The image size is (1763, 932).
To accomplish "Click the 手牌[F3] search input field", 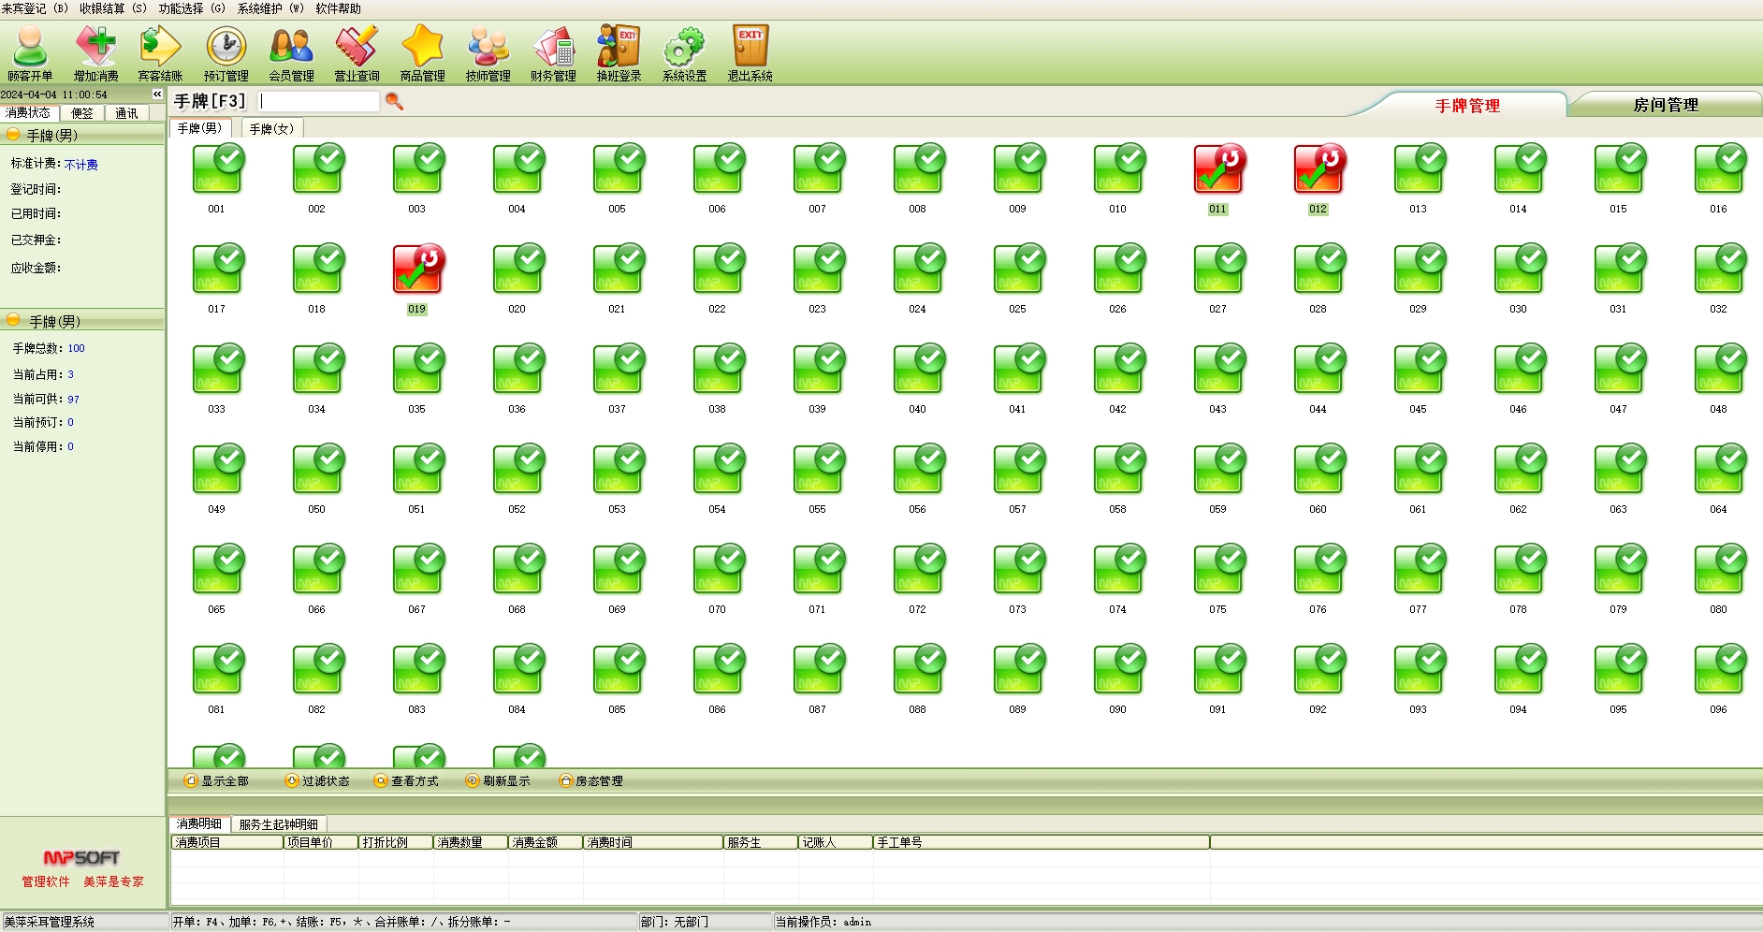I will coord(318,101).
